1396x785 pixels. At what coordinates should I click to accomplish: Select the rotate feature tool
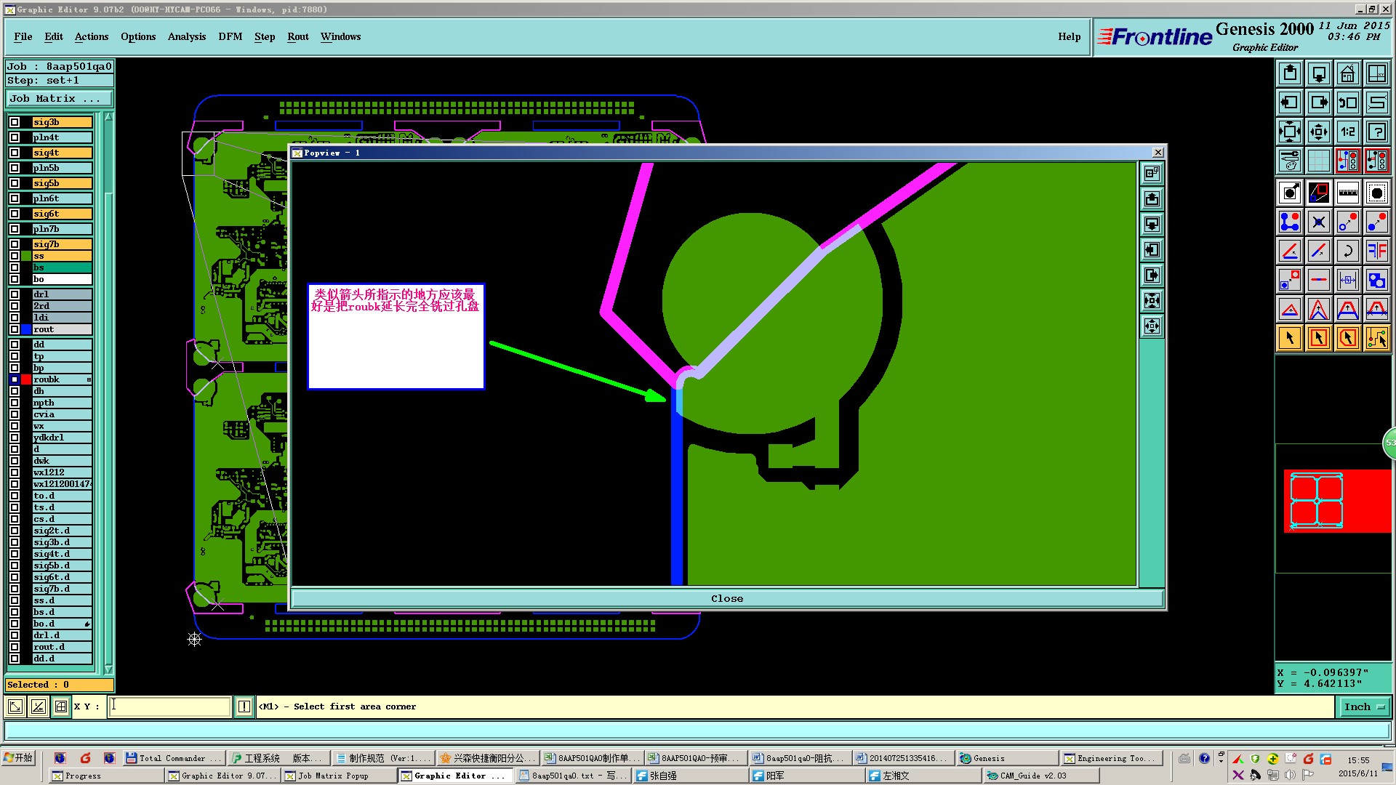[1347, 251]
